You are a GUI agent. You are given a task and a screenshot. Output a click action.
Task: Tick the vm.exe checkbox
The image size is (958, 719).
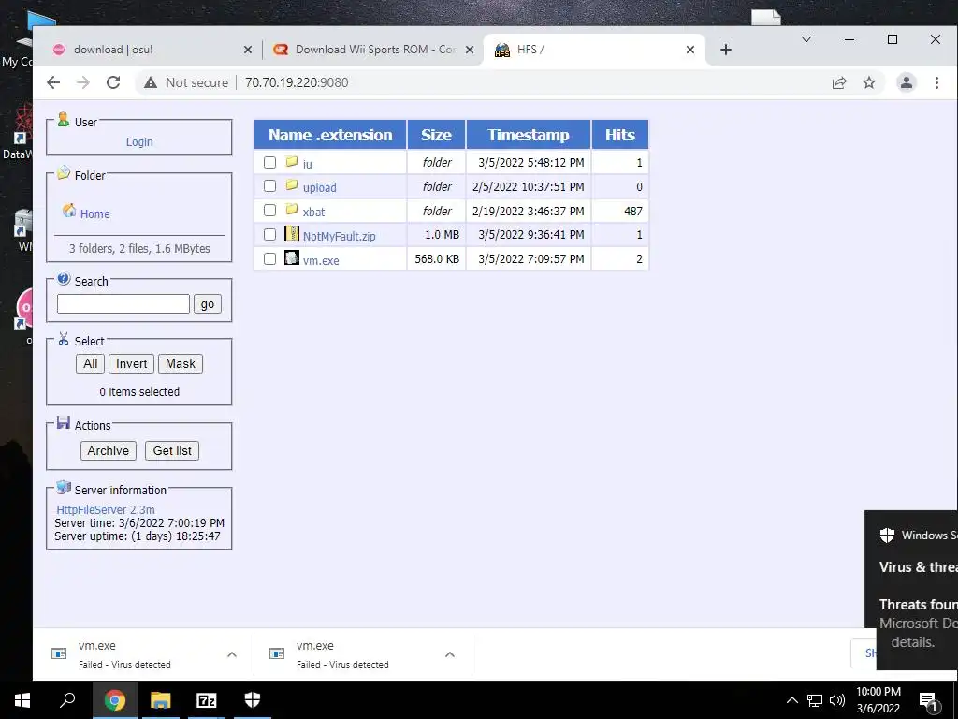269,258
